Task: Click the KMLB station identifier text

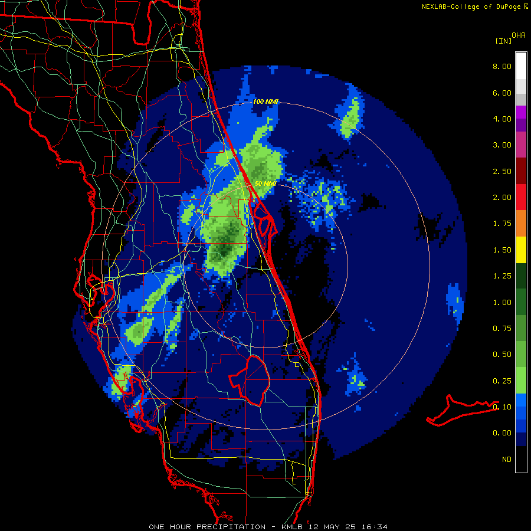Action: (291, 527)
